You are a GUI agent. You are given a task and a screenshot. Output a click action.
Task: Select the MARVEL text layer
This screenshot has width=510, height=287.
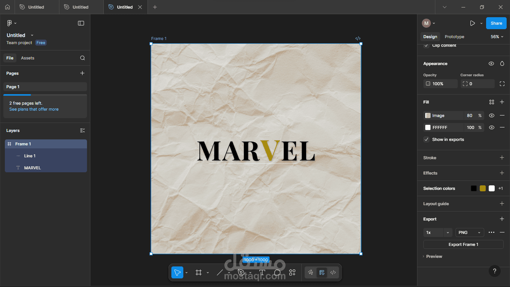click(46, 168)
